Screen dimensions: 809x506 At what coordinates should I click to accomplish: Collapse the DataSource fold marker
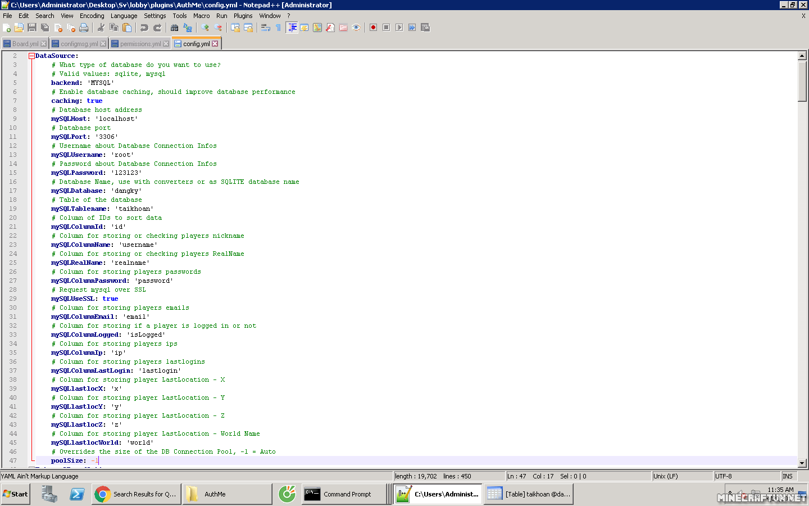click(32, 56)
